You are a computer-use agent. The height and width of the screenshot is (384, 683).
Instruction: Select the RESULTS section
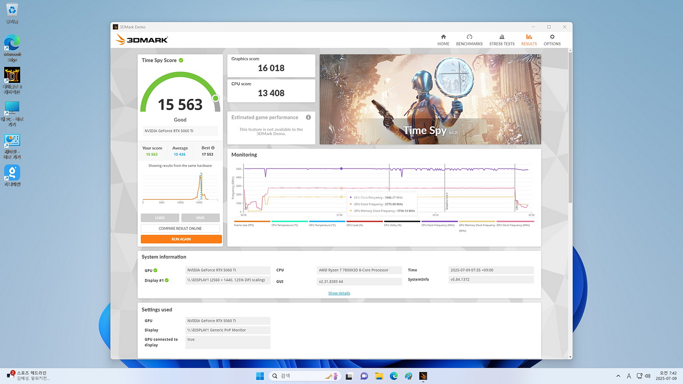point(529,40)
